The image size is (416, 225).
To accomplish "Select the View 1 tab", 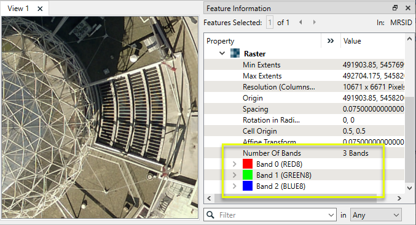I will [18, 9].
